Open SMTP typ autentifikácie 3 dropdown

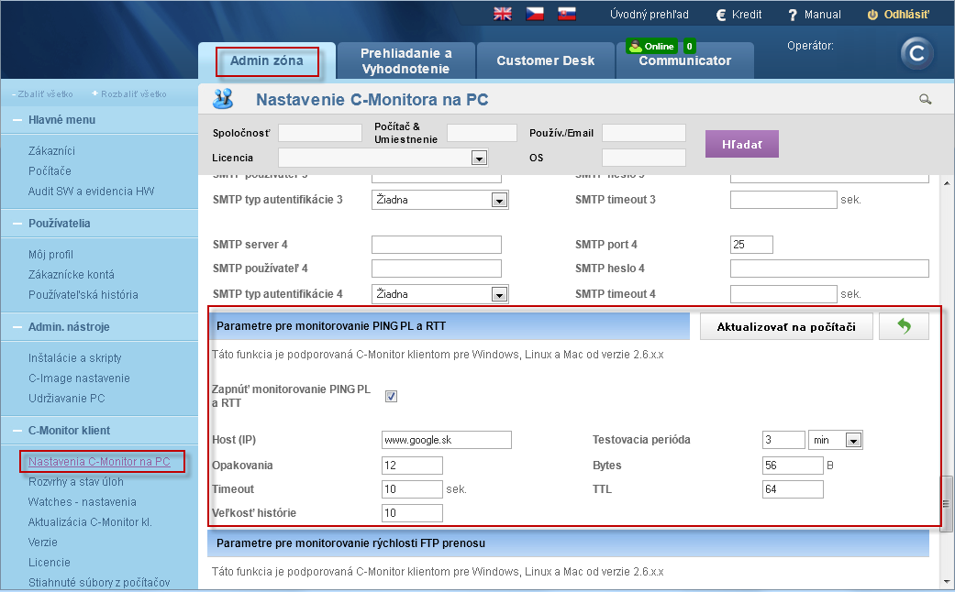pyautogui.click(x=439, y=200)
